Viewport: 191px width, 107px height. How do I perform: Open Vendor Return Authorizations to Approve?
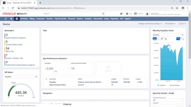click(20, 65)
